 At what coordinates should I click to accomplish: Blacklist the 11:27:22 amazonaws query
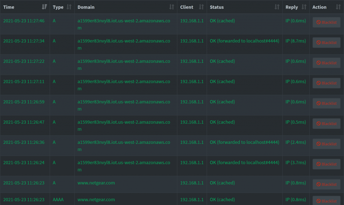click(x=327, y=63)
